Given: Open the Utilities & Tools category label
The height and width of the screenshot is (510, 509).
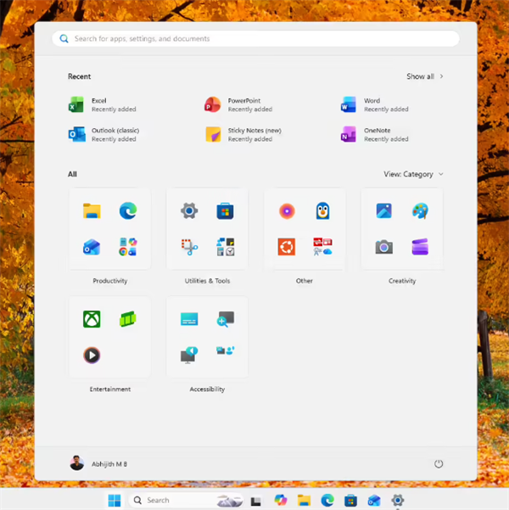Looking at the screenshot, I should point(207,281).
